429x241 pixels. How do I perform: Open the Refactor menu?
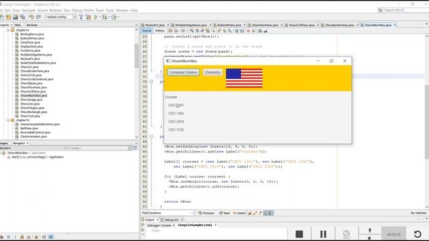click(x=56, y=11)
